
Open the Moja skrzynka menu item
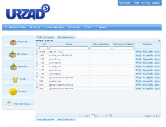(54, 27)
